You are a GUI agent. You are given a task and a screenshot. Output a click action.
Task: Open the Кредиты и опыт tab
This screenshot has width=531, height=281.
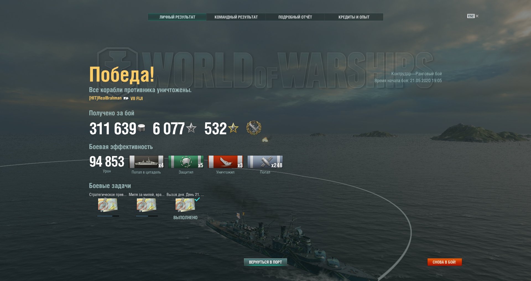point(354,17)
